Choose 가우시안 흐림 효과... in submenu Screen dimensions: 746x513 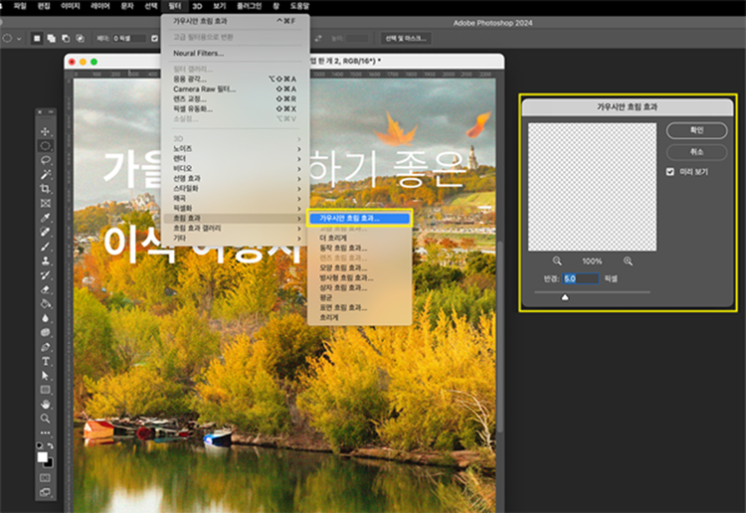click(x=359, y=219)
